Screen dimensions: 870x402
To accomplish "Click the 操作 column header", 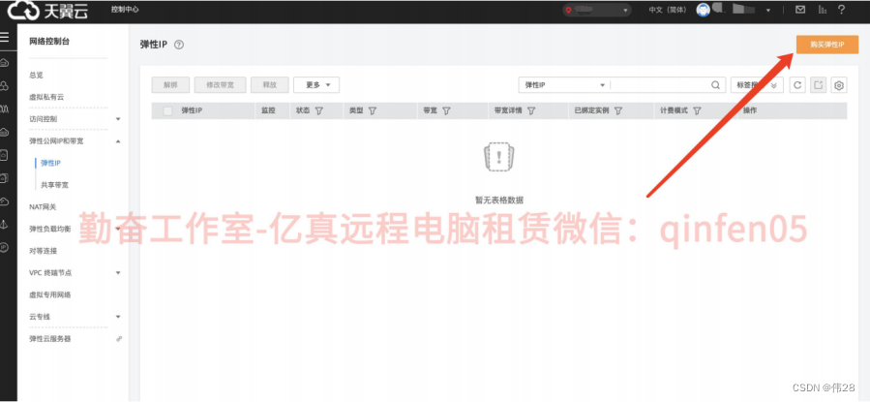I will 750,111.
